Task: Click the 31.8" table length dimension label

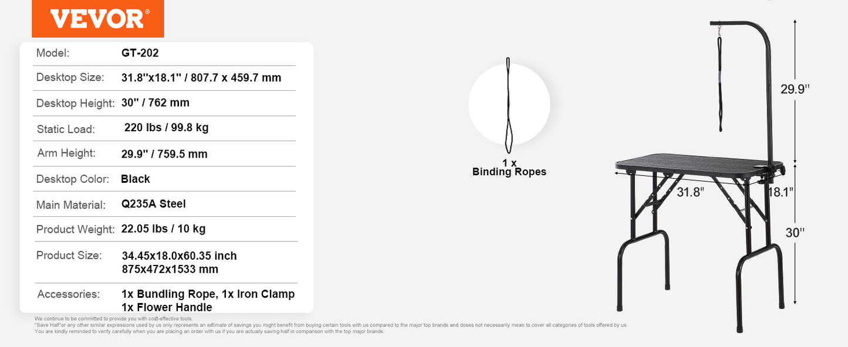Action: point(690,192)
